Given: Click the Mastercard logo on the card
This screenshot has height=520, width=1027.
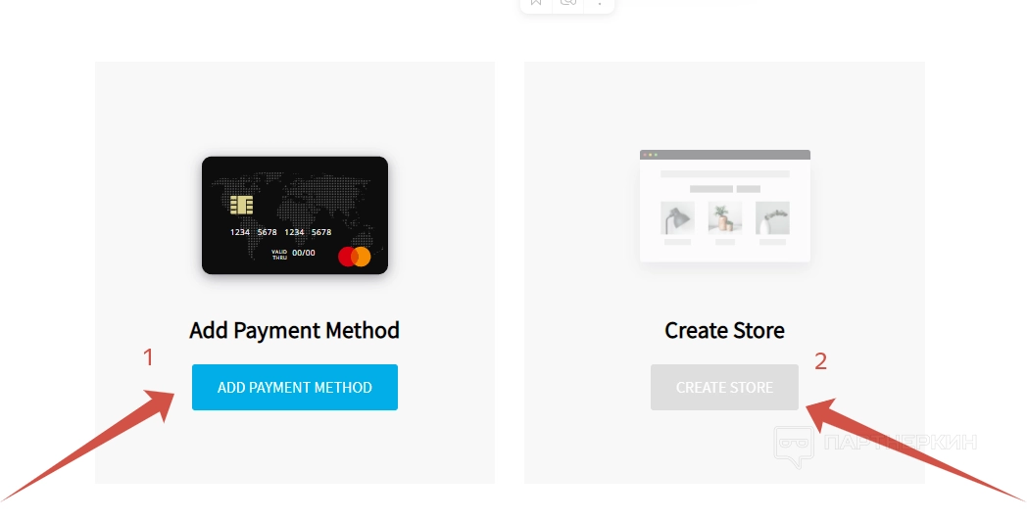Looking at the screenshot, I should (355, 257).
